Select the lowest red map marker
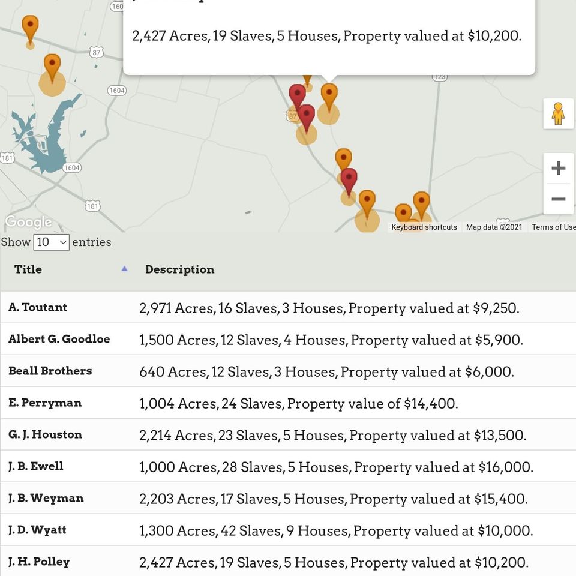Screen dimensions: 576x576 tap(349, 180)
